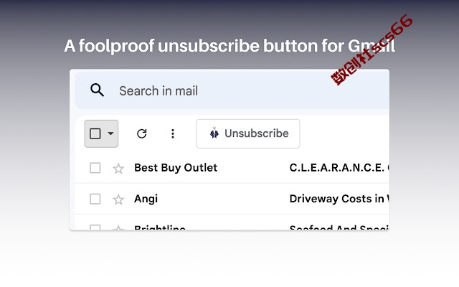The image size is (459, 287).
Task: Tick the Brightline email checkbox
Action: tap(95, 227)
